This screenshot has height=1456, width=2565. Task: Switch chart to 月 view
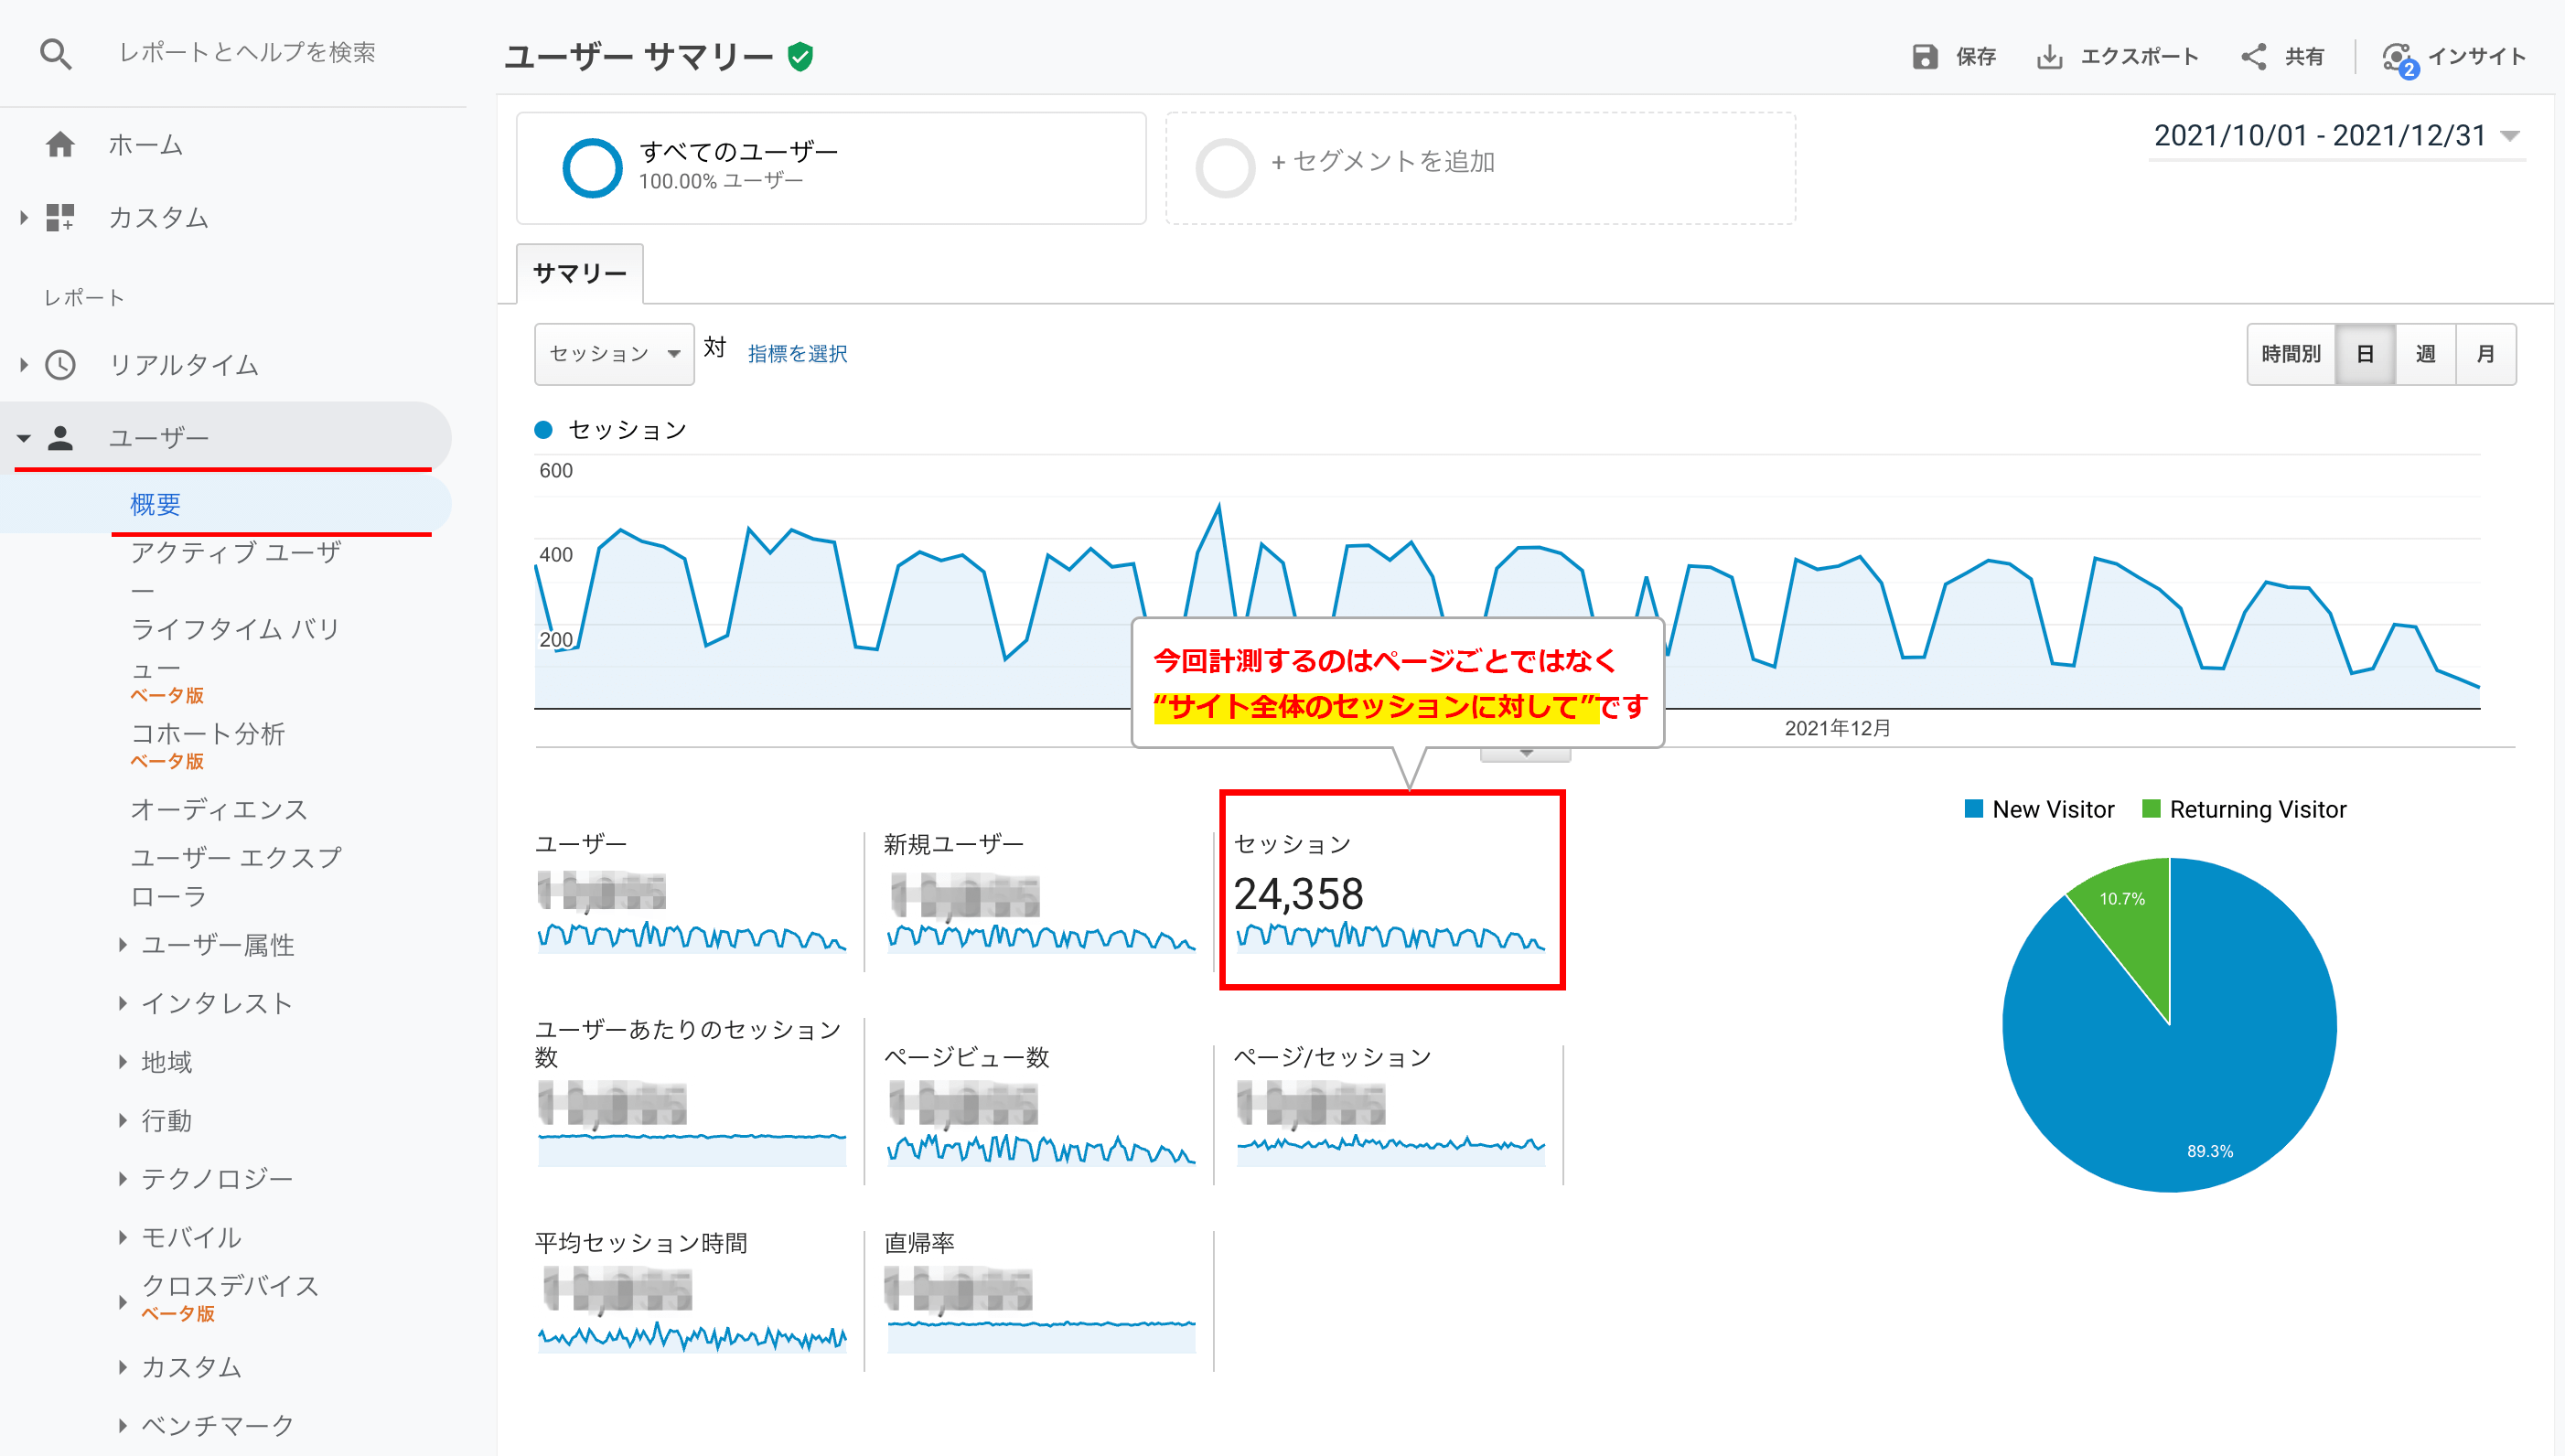pyautogui.click(x=2486, y=354)
